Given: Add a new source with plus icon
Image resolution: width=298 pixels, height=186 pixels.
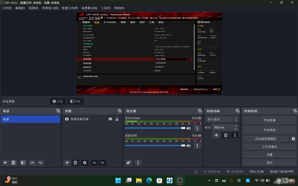Looking at the screenshot, I should click(x=67, y=163).
